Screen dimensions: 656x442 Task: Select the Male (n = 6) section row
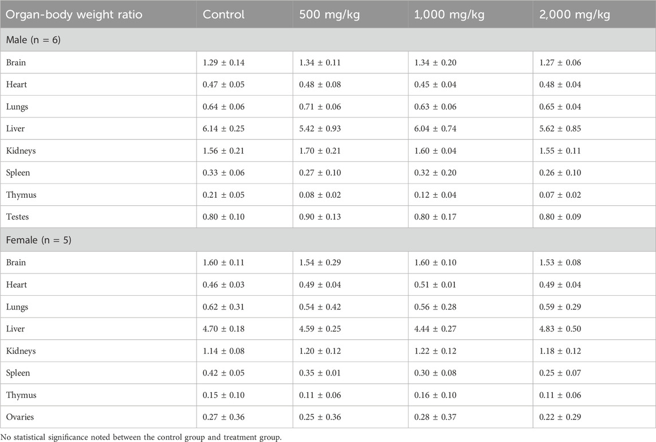coord(34,40)
